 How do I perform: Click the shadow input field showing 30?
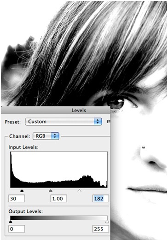coord(17,199)
